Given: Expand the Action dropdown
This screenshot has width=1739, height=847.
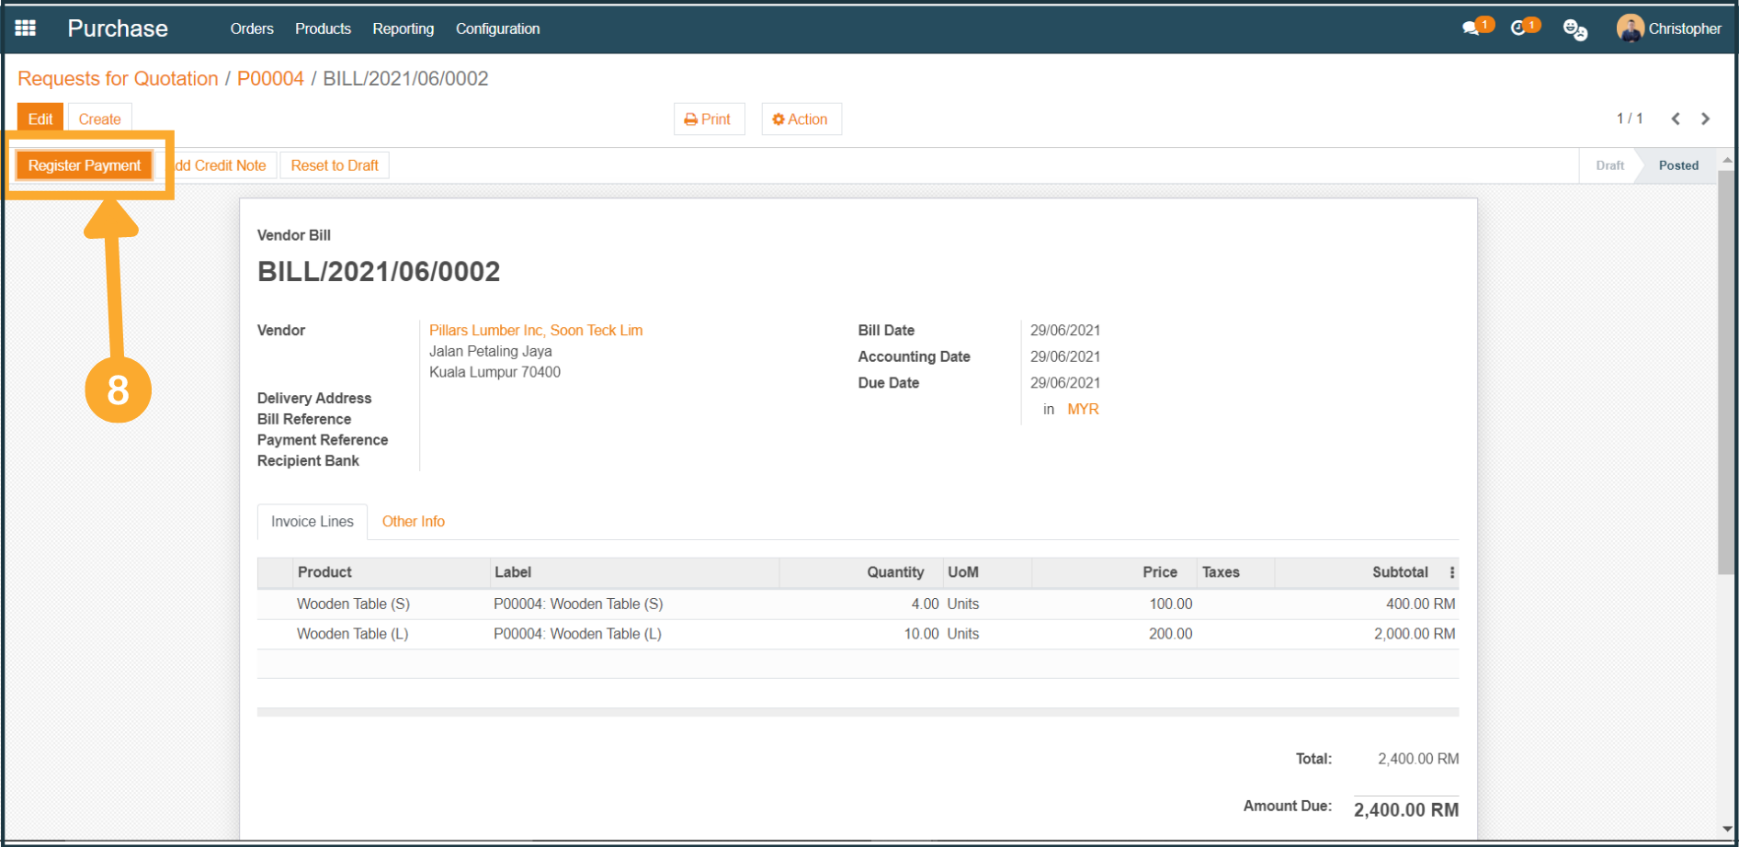Looking at the screenshot, I should [801, 119].
